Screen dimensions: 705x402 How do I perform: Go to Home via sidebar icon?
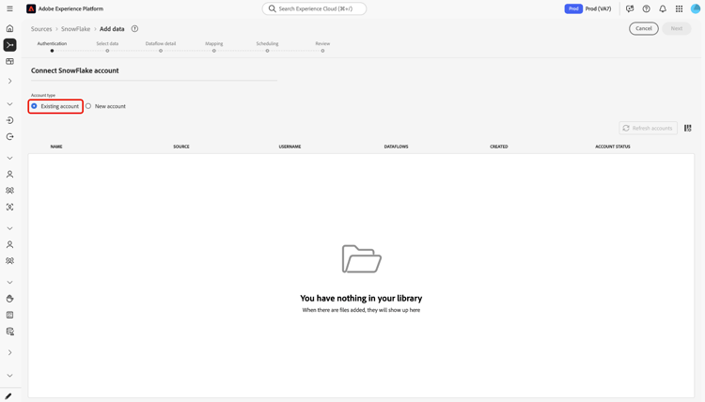tap(9, 28)
